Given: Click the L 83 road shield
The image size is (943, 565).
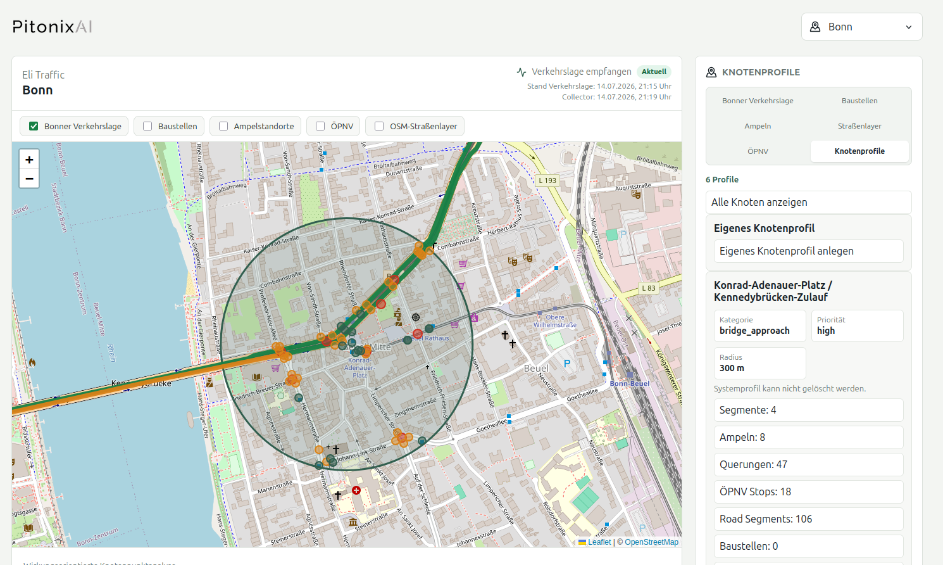Looking at the screenshot, I should (x=649, y=288).
